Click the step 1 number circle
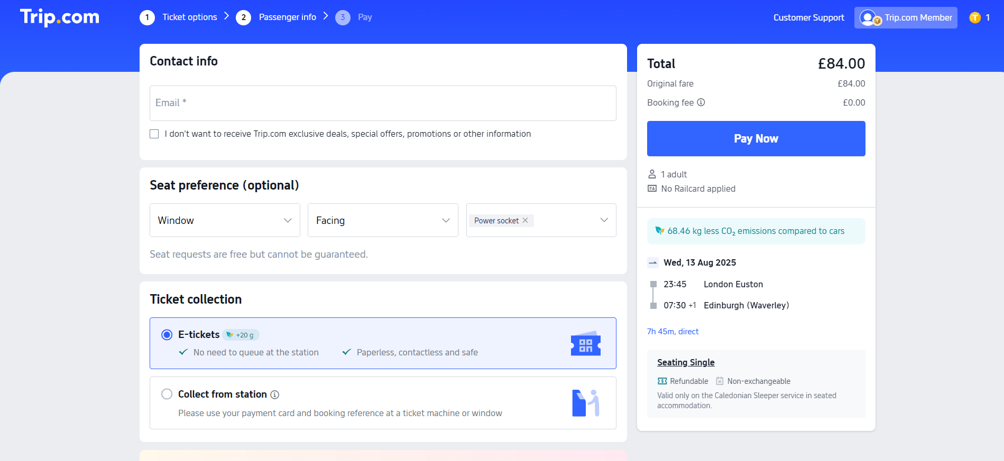This screenshot has height=461, width=1004. pyautogui.click(x=147, y=17)
